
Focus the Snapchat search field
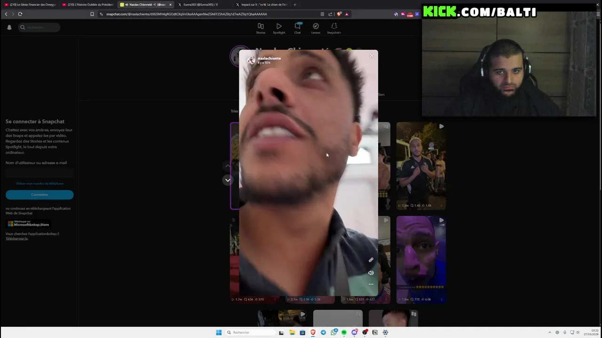(40, 27)
